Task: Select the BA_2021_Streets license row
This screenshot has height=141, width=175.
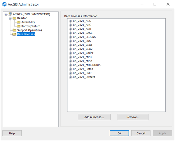Action: (x=84, y=77)
